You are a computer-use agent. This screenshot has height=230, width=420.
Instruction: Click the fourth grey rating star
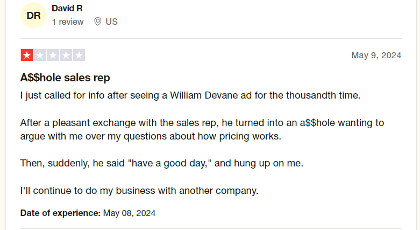[x=66, y=55]
